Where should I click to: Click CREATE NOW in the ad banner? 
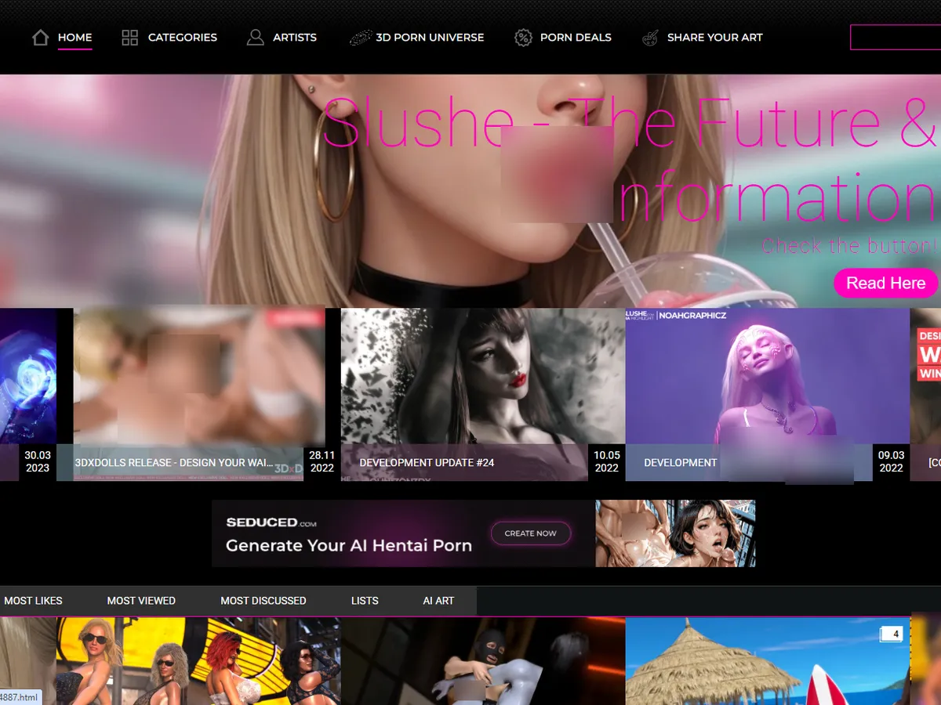pyautogui.click(x=531, y=533)
